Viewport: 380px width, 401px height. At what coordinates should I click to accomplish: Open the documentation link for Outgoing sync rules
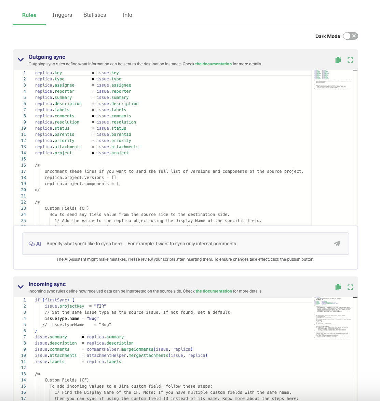(213, 64)
